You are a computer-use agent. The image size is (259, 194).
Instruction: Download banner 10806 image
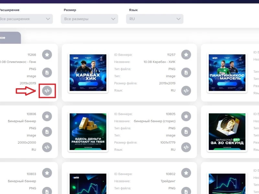[47, 132]
